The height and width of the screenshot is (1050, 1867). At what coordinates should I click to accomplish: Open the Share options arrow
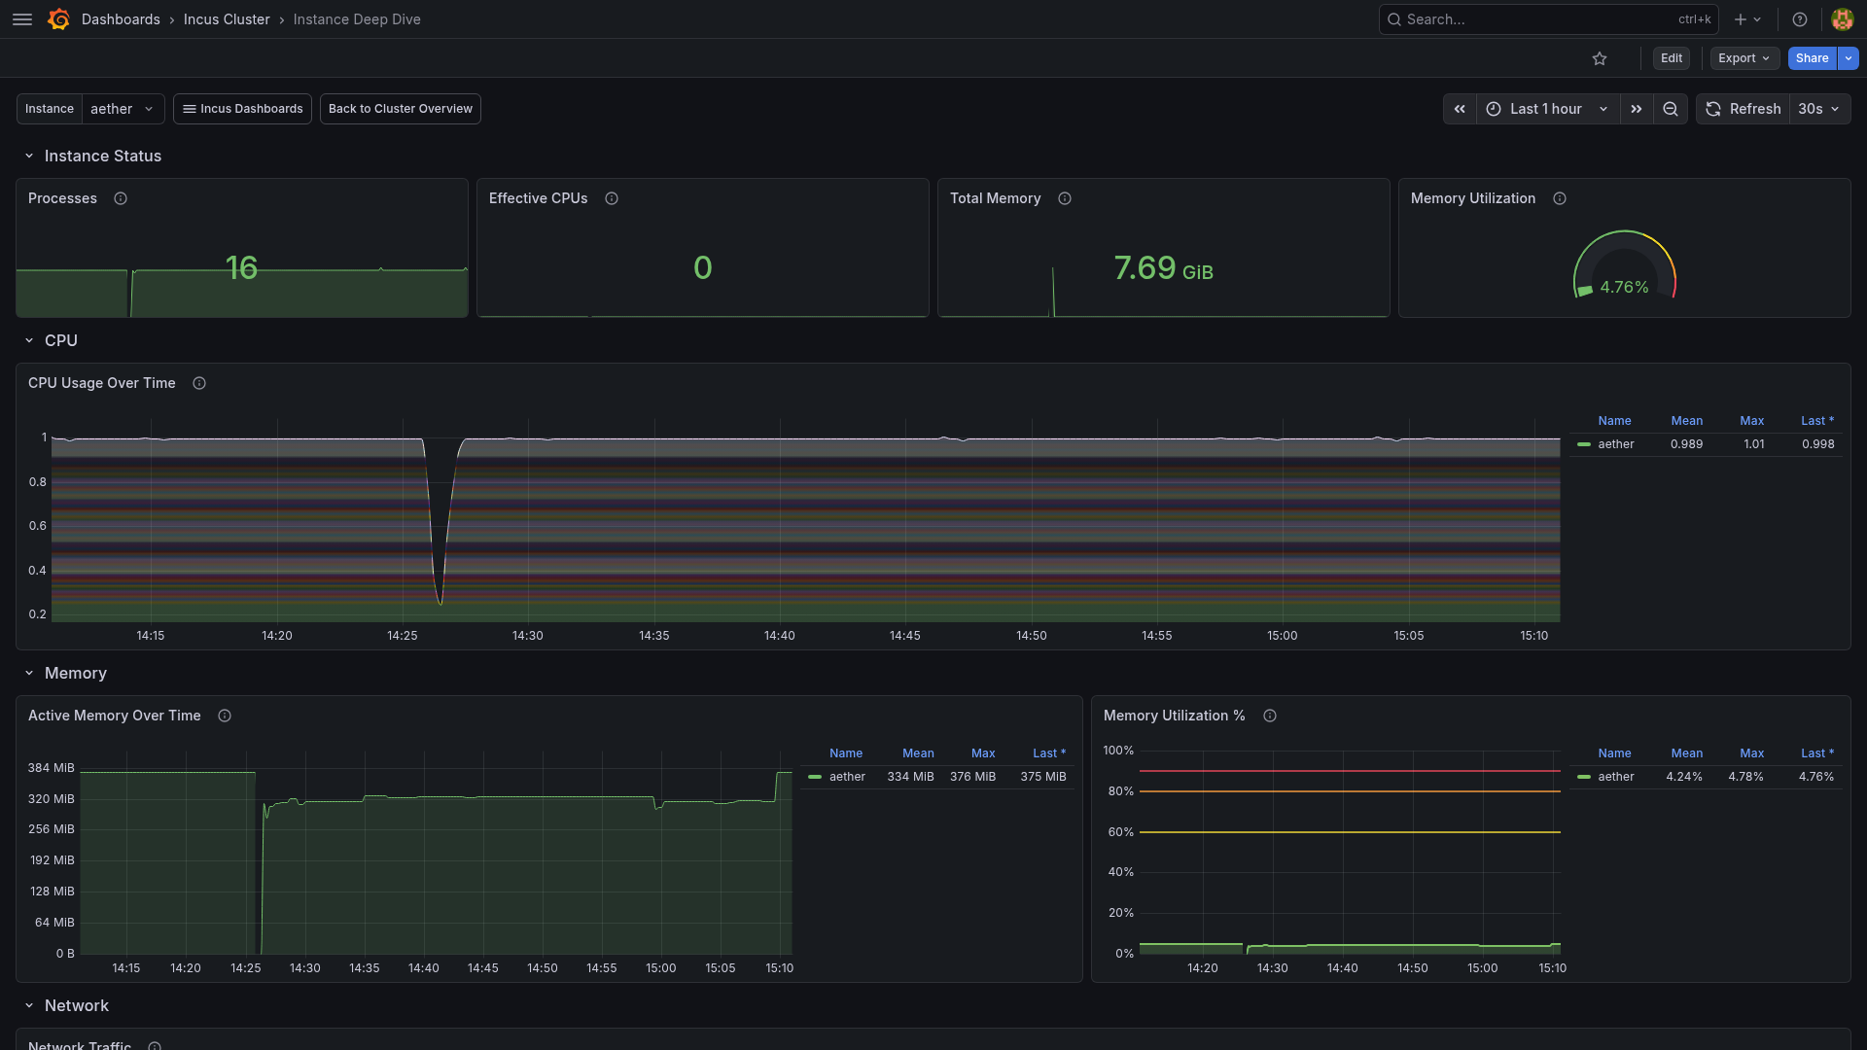[x=1849, y=58]
